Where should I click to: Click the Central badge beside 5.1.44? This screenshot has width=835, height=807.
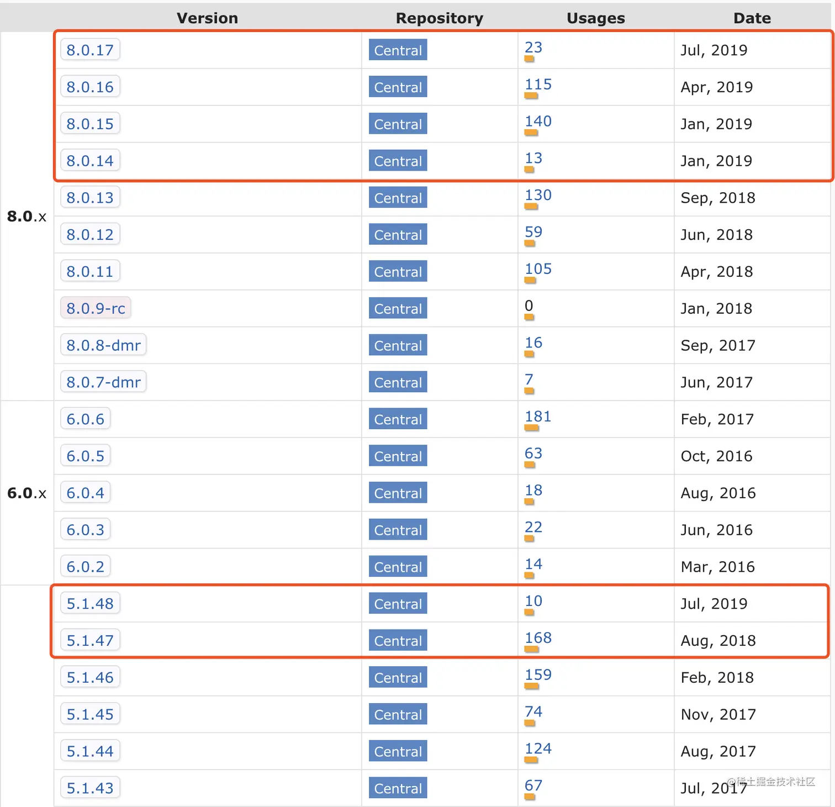(398, 751)
